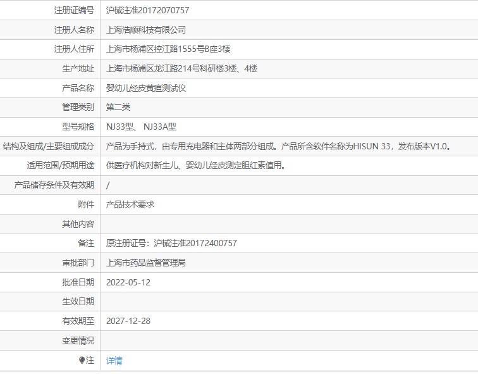Select address 上海市杨浦区控江路1555号B座3楼
The height and width of the screenshot is (374, 478).
click(x=168, y=49)
